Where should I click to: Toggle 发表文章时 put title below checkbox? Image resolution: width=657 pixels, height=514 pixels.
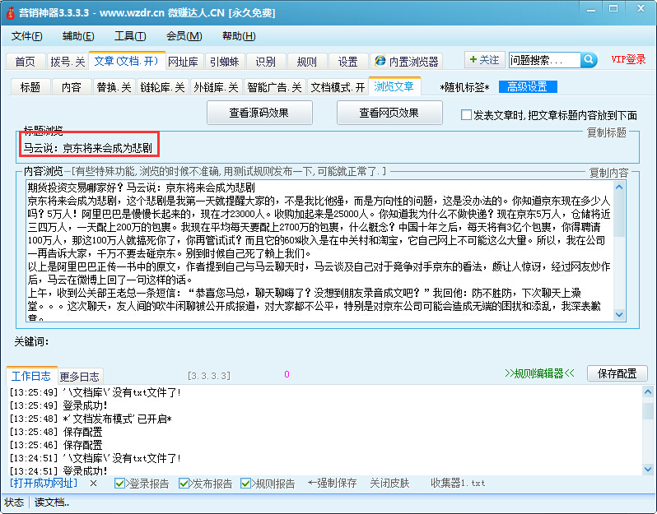tap(466, 115)
